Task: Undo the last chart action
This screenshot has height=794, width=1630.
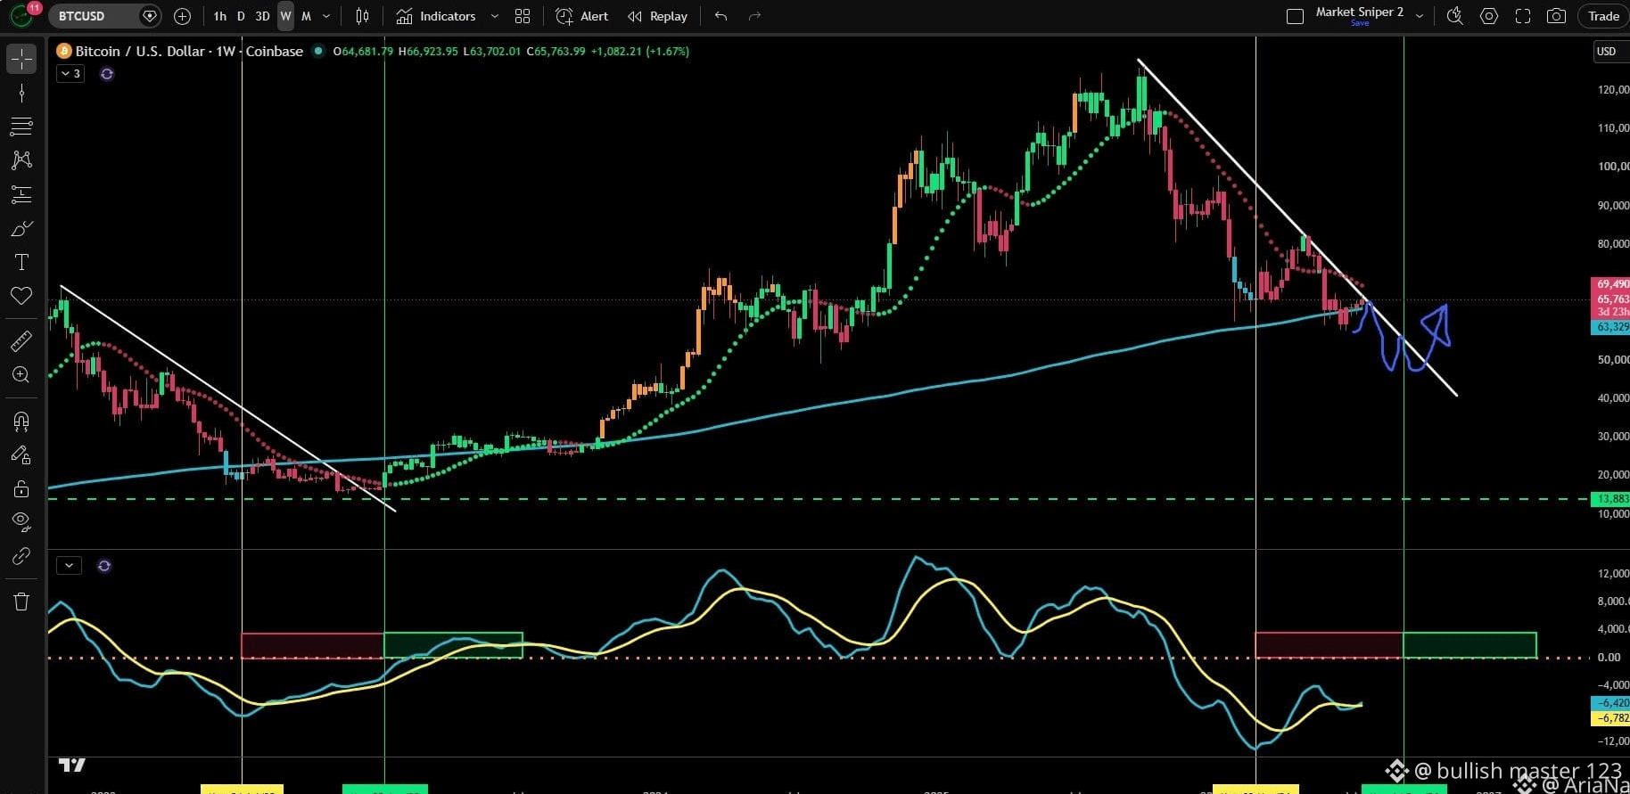Action: pyautogui.click(x=720, y=16)
